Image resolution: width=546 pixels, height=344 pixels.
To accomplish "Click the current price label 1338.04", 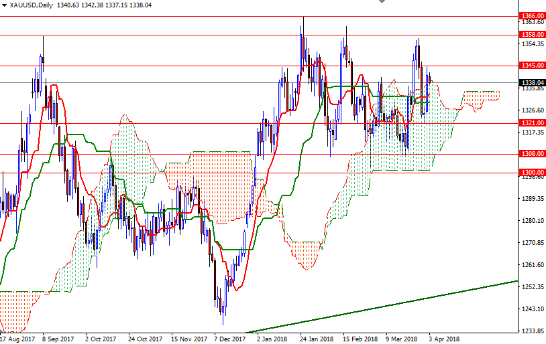I will pyautogui.click(x=533, y=83).
